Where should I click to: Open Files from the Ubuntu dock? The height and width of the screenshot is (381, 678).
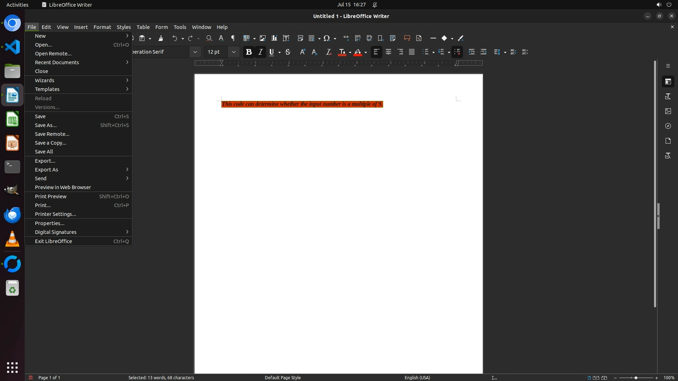12,71
